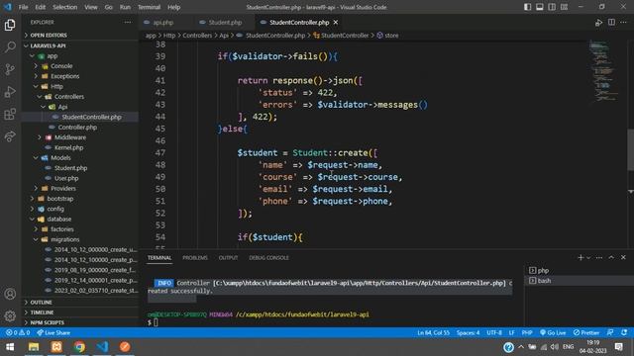The image size is (634, 356).
Task: Click errors and warnings status indicator
Action: pos(18,332)
